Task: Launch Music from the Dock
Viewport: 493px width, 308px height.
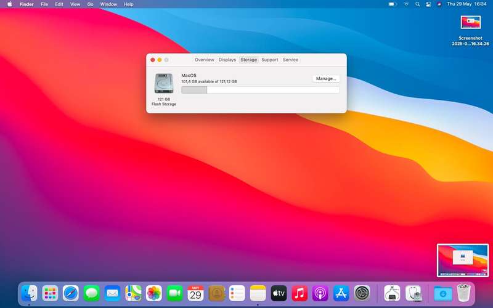Action: click(x=299, y=293)
